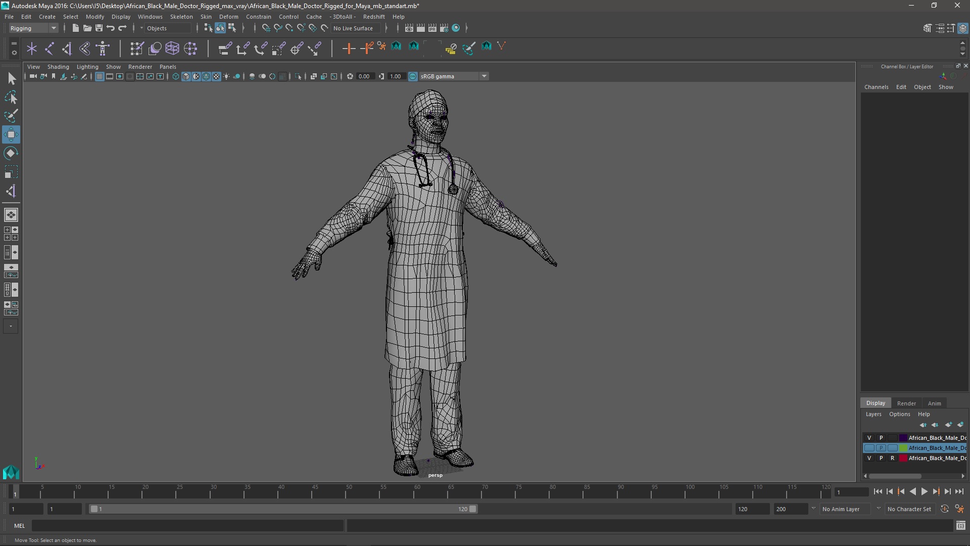Click Options in the Layer Editor

click(899, 414)
